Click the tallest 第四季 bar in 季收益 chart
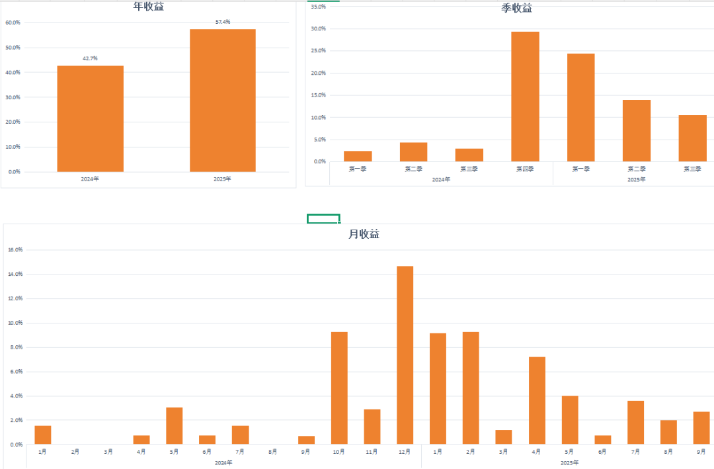Image resolution: width=714 pixels, height=469 pixels. pos(525,97)
